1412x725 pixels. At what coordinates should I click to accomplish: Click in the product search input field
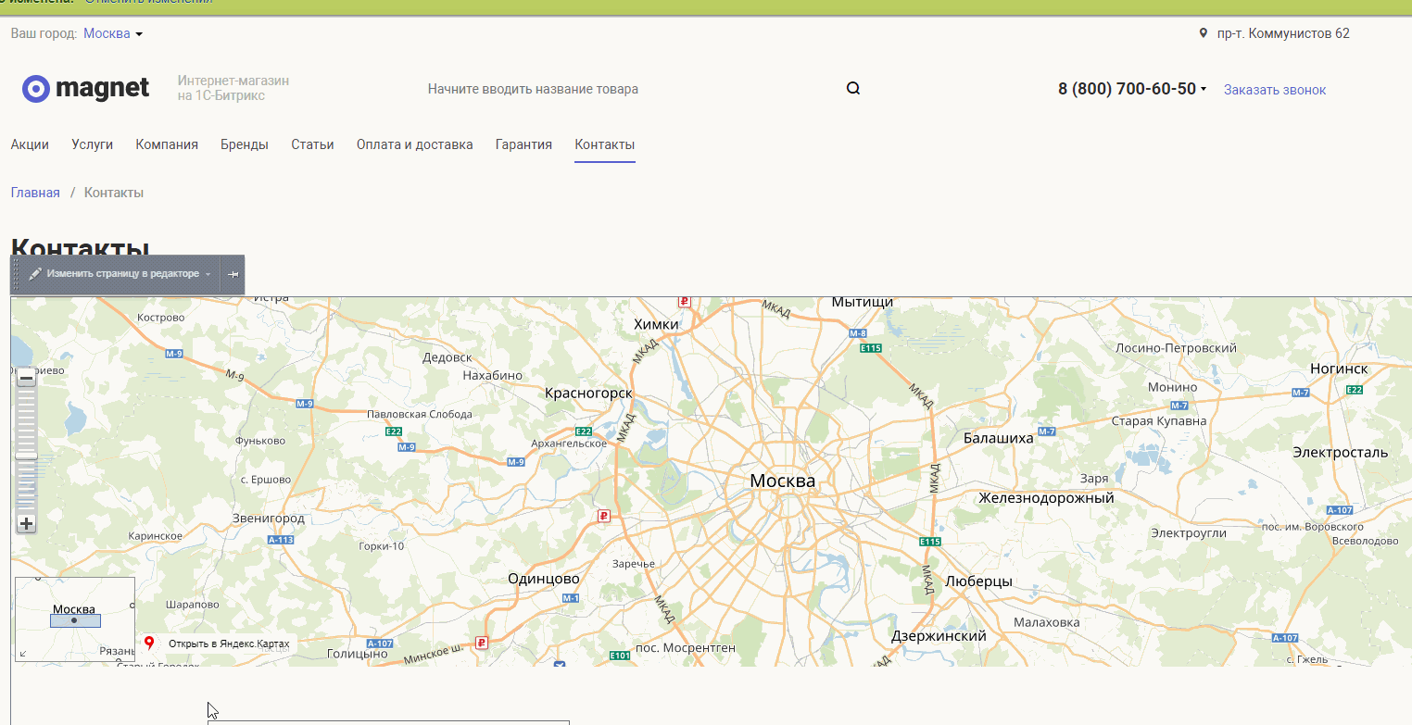pyautogui.click(x=630, y=90)
